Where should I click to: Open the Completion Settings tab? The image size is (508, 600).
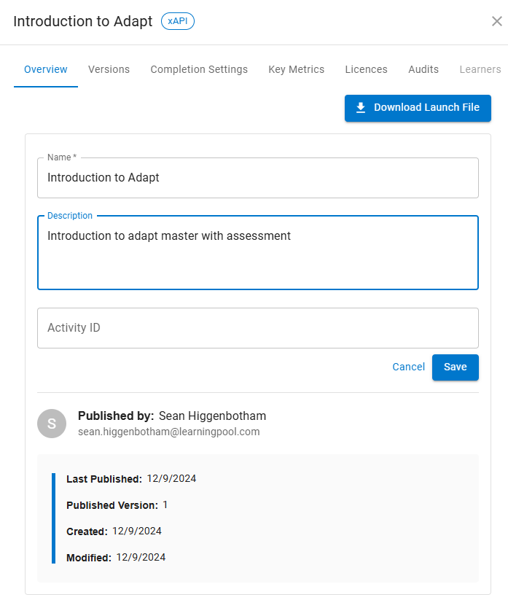coord(199,69)
